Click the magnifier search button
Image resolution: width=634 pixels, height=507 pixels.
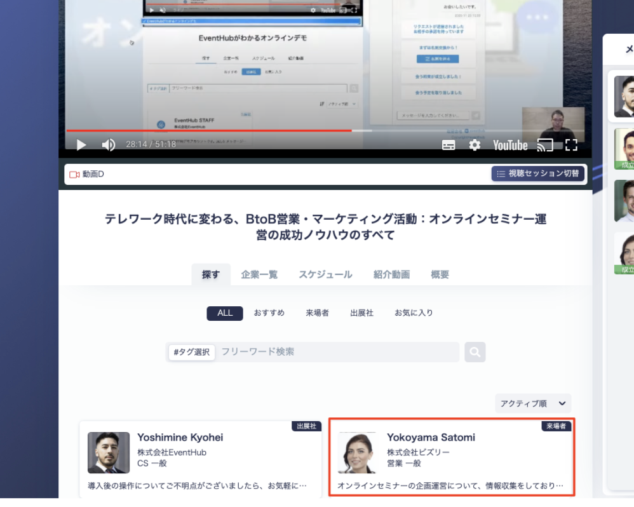(475, 352)
